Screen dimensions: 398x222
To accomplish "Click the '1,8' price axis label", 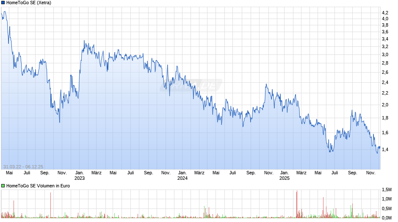I will [385, 118].
